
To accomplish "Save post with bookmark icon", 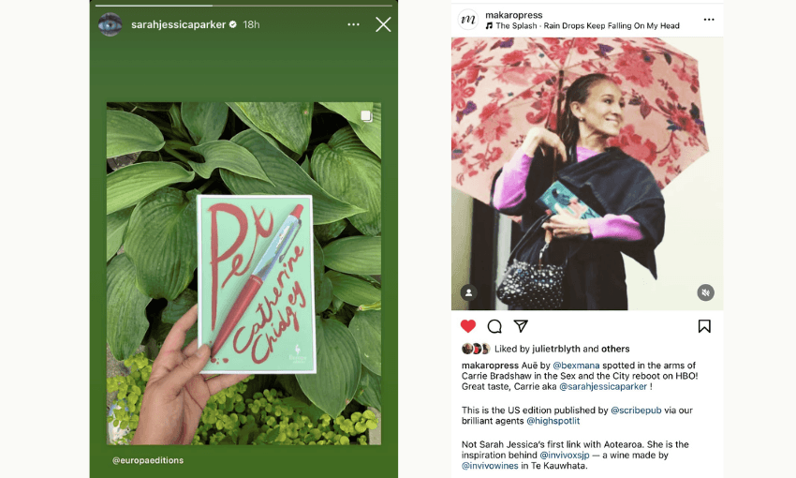I will 704,326.
